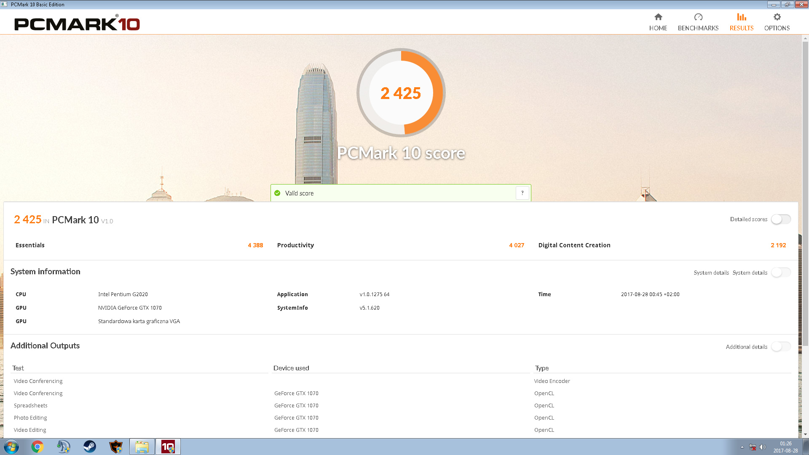Click the Productivity label
The image size is (809, 455).
(295, 245)
